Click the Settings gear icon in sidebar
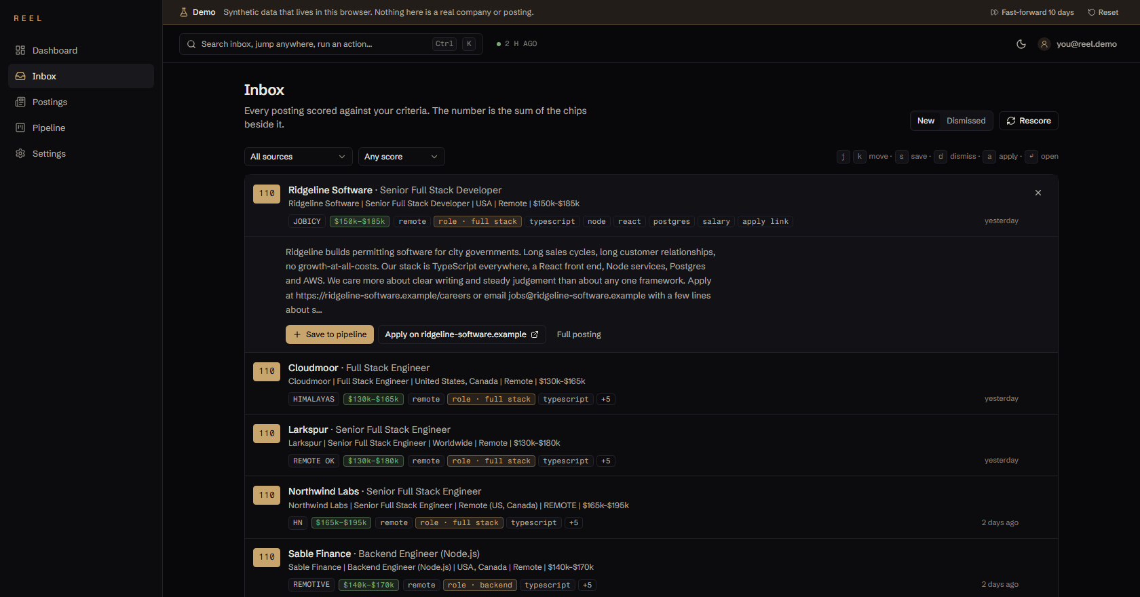Viewport: 1140px width, 597px height. pyautogui.click(x=20, y=153)
